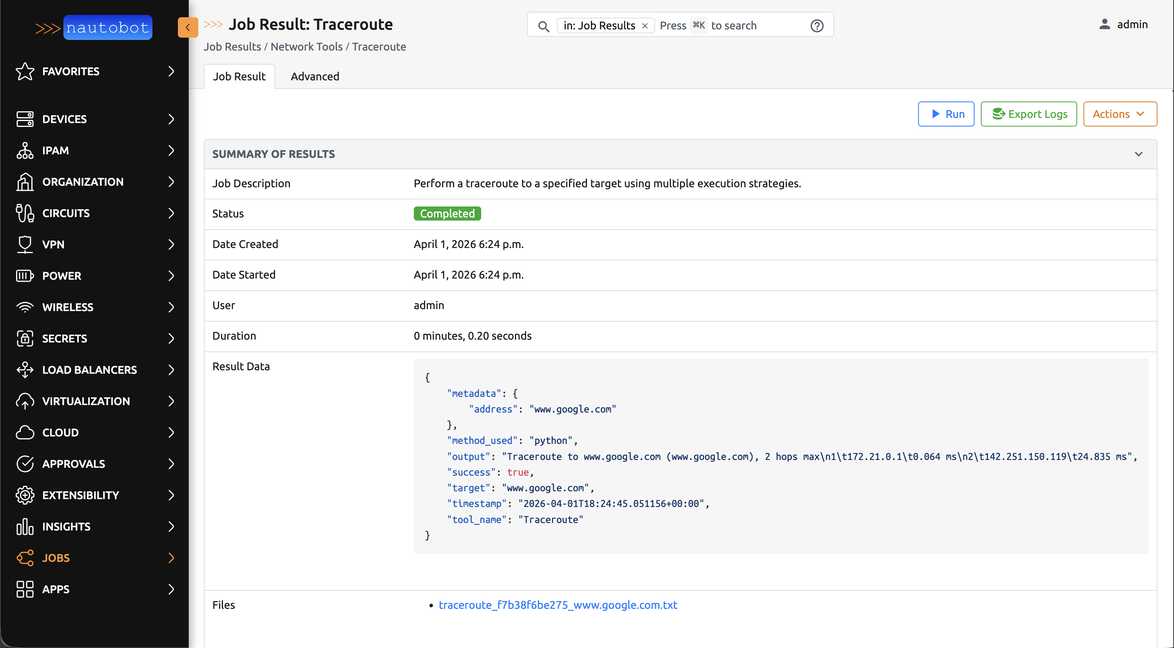Collapse the sidebar with orange arrow button
The height and width of the screenshot is (648, 1174).
tap(187, 27)
